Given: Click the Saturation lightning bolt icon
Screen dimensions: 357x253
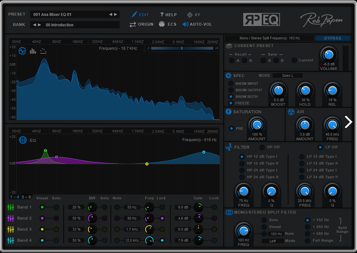Looking at the screenshot, I should click(x=228, y=112).
